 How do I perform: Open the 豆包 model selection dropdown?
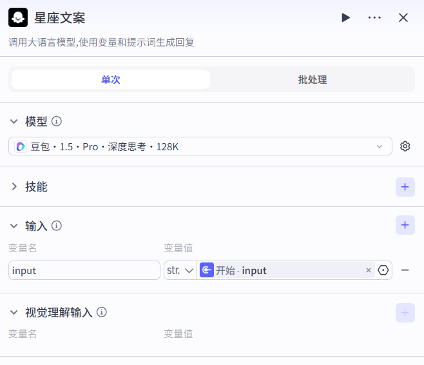[200, 146]
